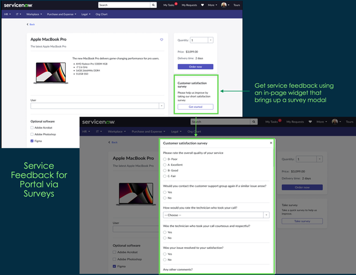Click 'Any other comments?' question text
This screenshot has width=356, height=275.
178,270
